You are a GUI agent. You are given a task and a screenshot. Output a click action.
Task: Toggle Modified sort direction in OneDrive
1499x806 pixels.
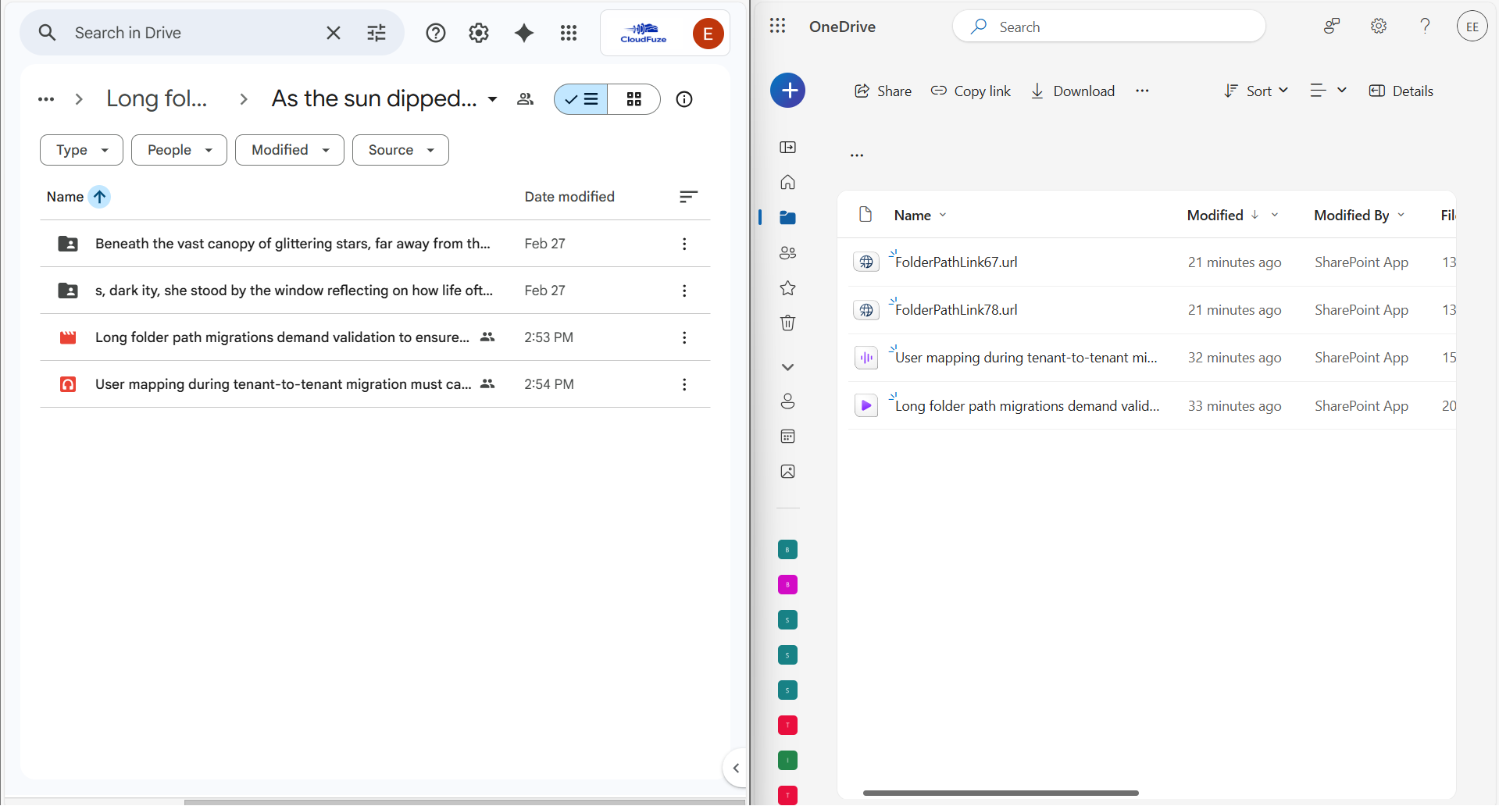pos(1255,215)
